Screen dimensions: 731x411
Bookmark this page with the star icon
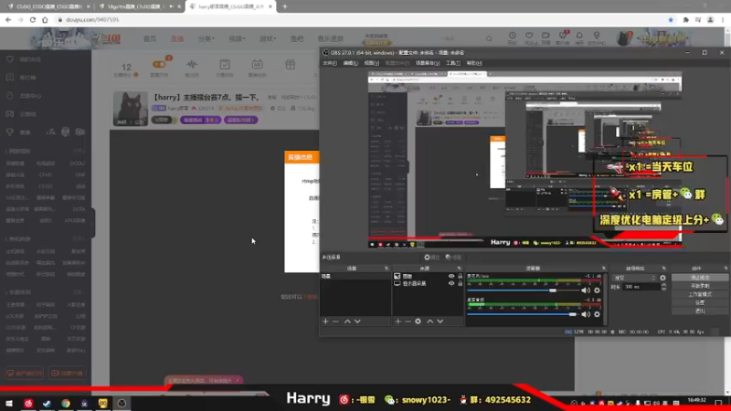point(671,20)
